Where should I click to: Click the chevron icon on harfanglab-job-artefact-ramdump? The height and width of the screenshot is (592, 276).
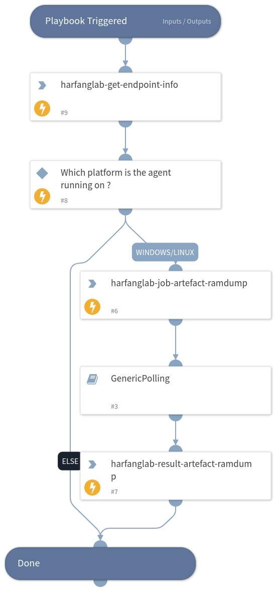tap(92, 284)
